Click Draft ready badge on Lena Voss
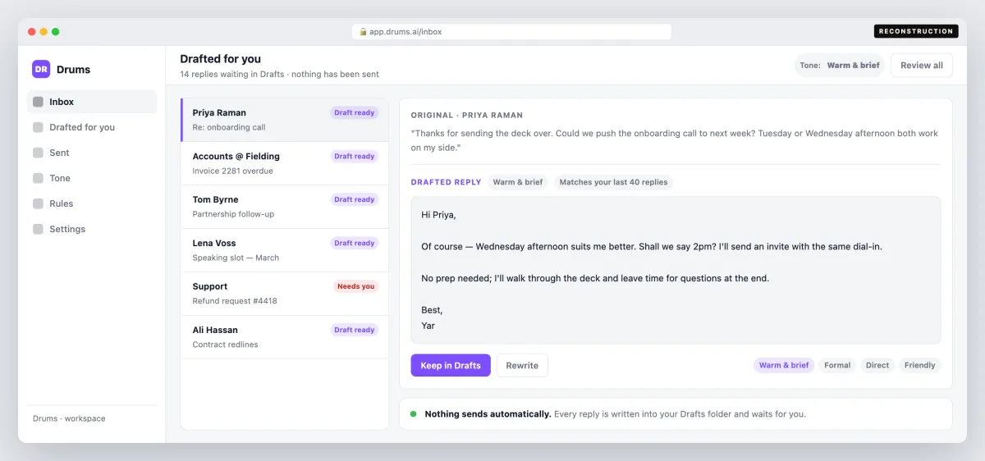 click(355, 243)
